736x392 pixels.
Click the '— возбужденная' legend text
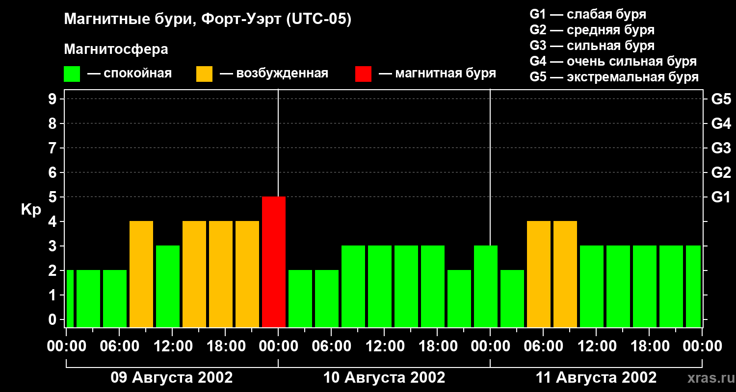[x=274, y=74]
